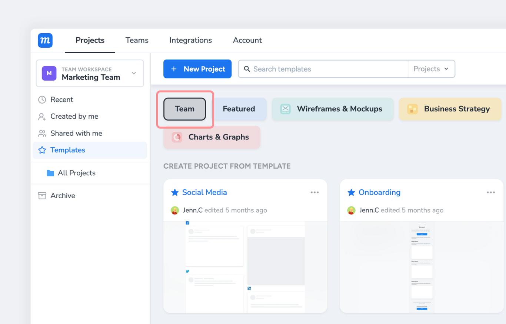Select the Featured template category
This screenshot has height=324, width=506.
(x=239, y=109)
